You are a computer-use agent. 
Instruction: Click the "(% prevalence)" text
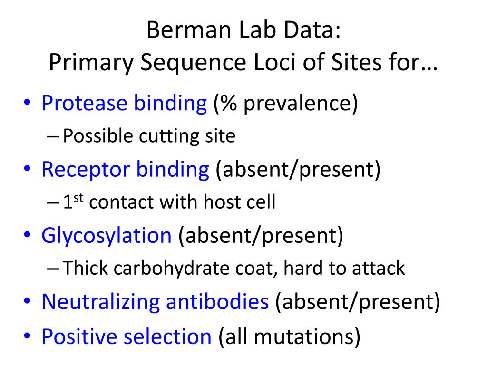pos(285,104)
